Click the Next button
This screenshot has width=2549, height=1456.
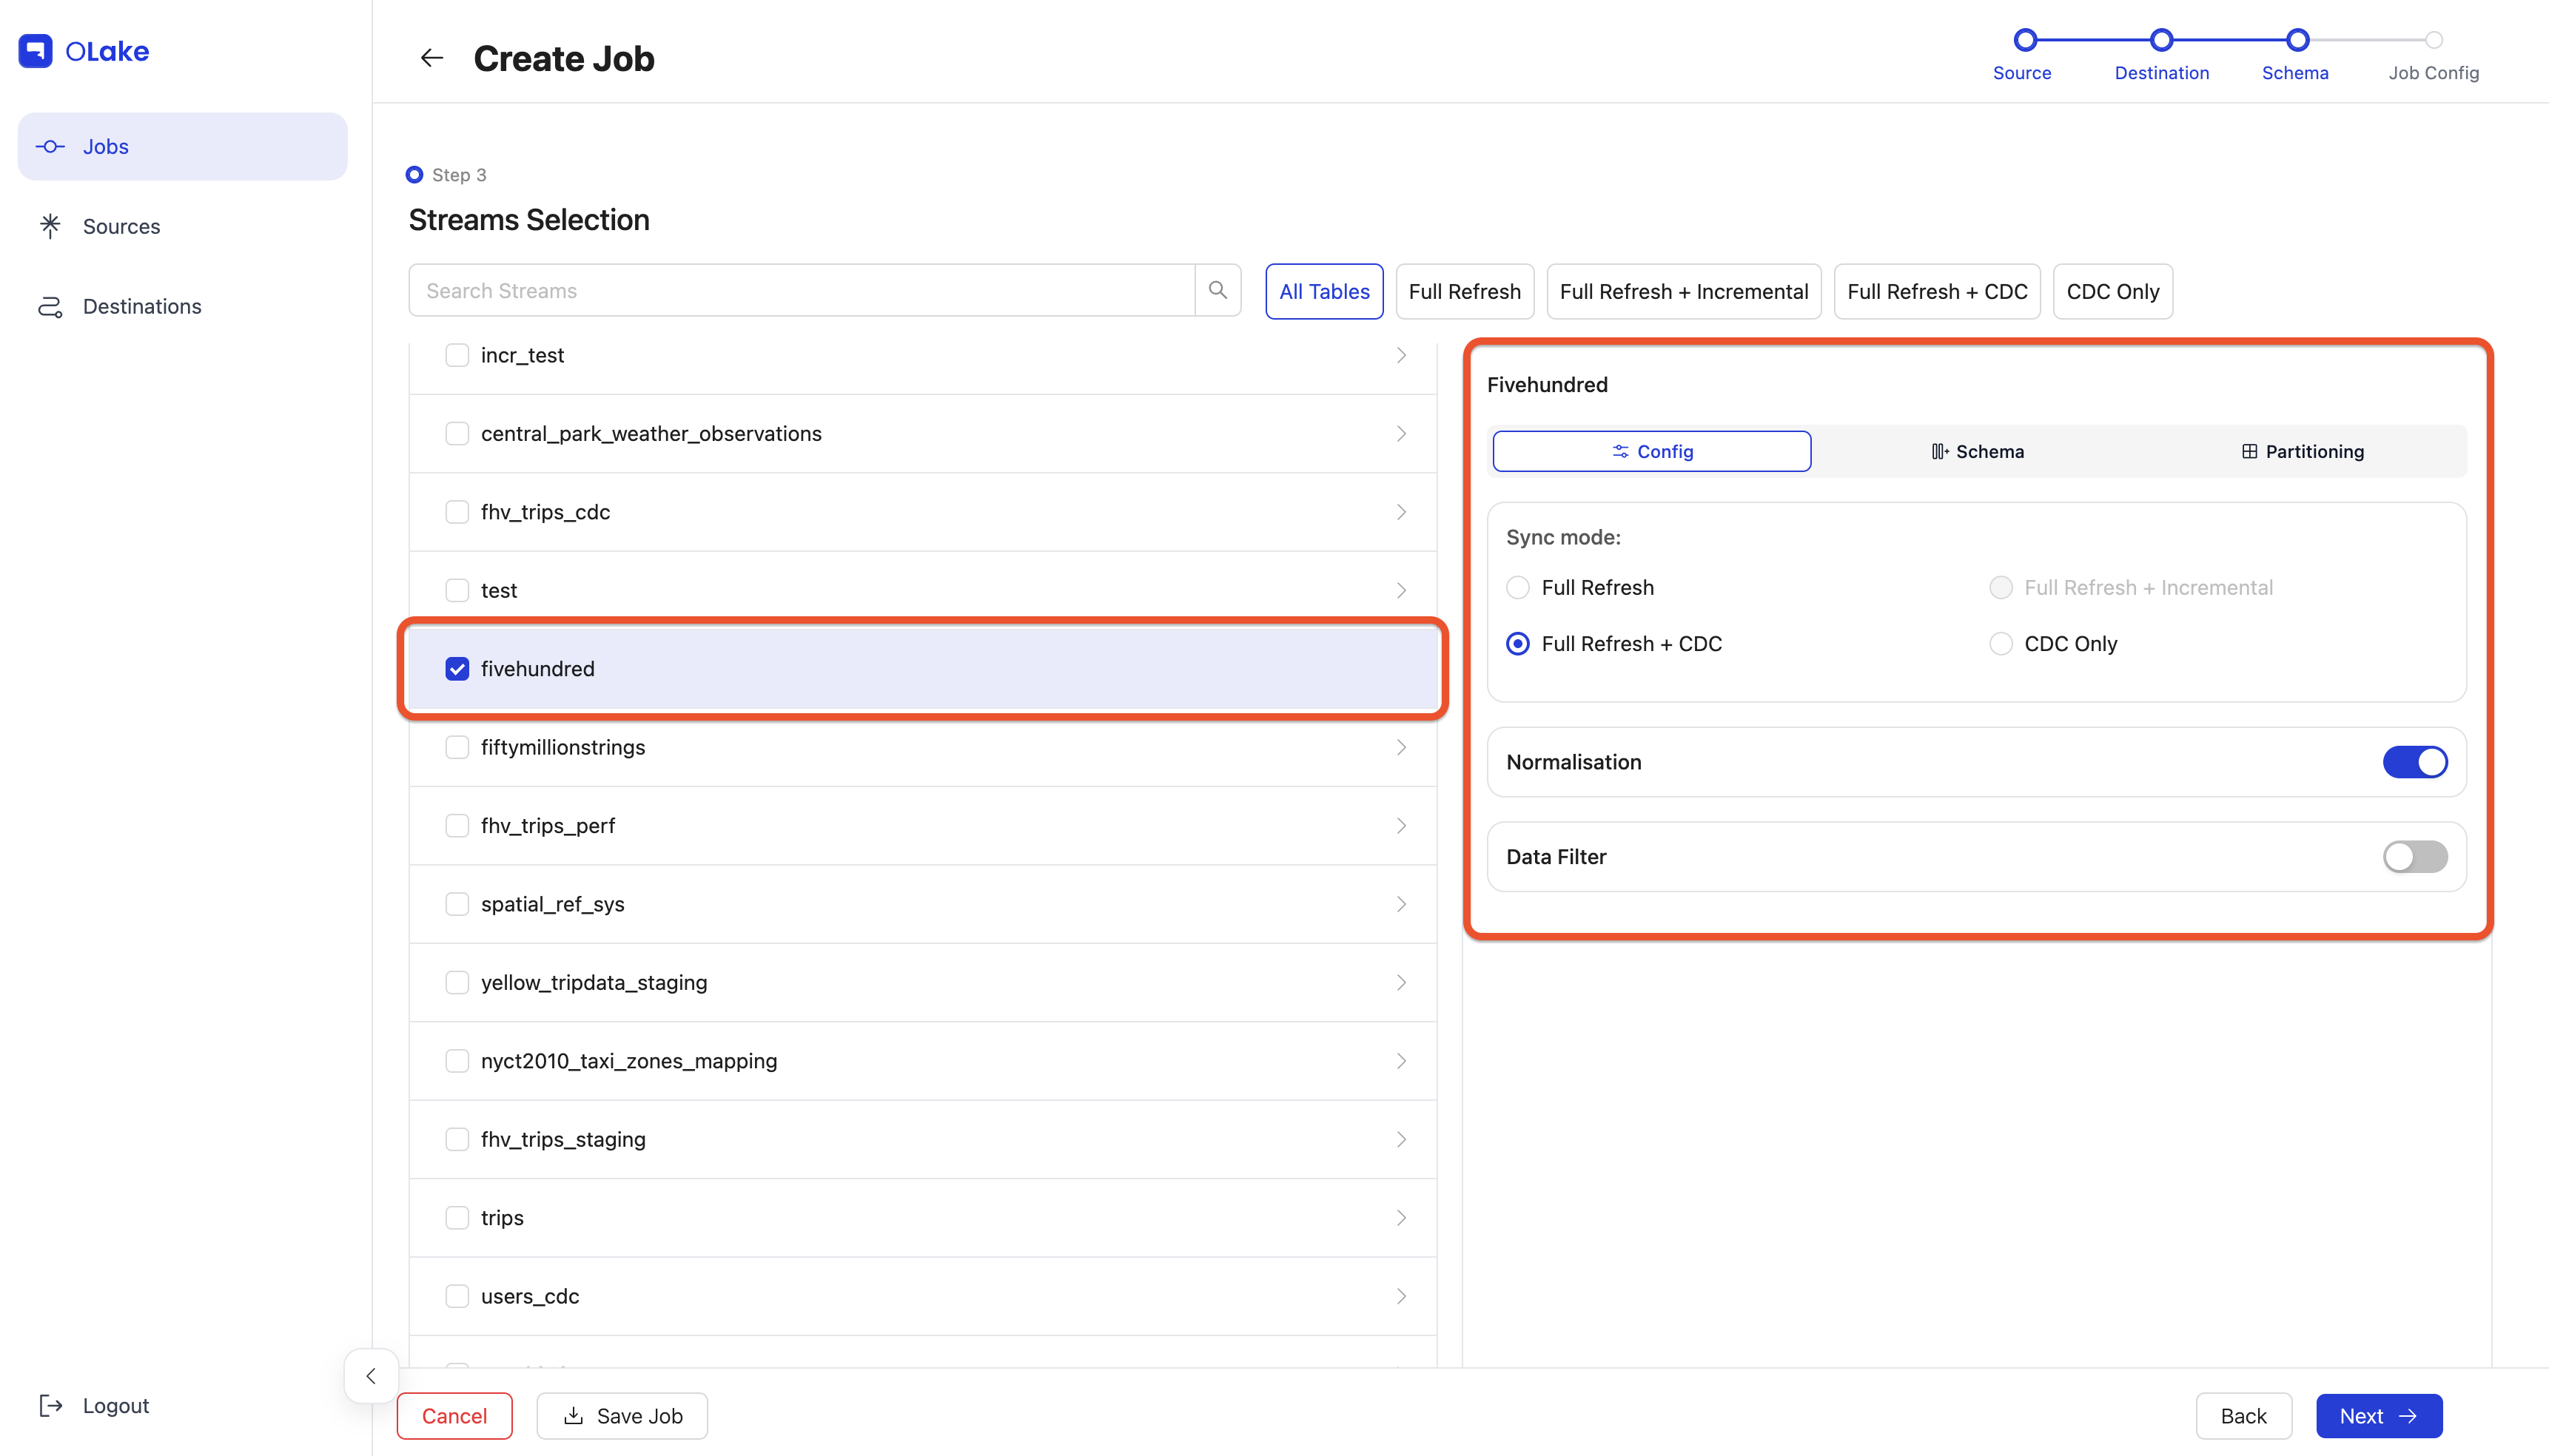pos(2379,1415)
